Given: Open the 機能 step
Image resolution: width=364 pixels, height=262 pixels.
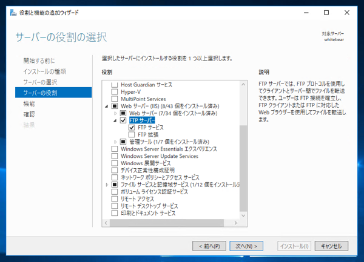Looking at the screenshot, I should tap(29, 103).
